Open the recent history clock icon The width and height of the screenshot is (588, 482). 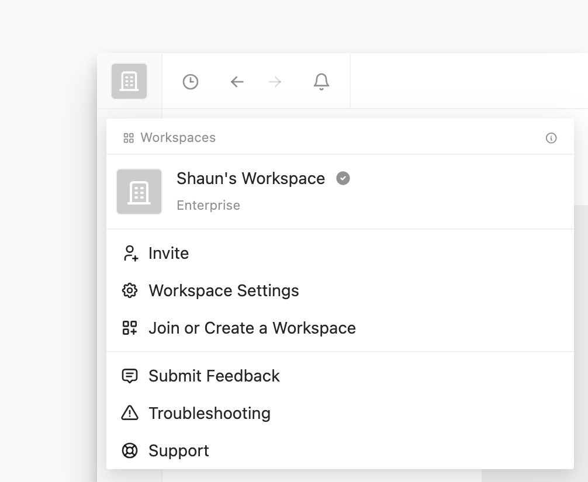pyautogui.click(x=191, y=82)
